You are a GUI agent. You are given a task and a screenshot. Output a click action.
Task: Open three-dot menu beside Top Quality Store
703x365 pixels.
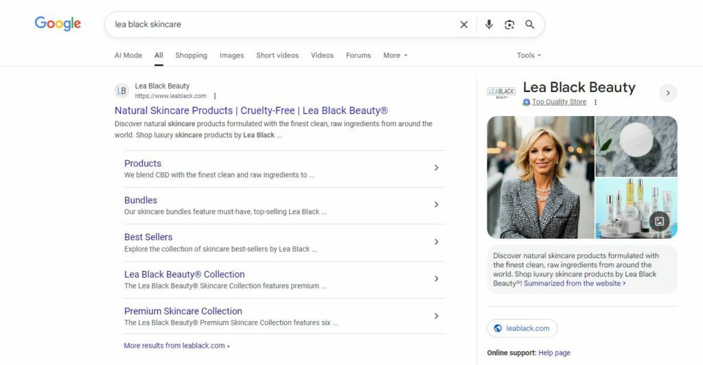click(595, 102)
